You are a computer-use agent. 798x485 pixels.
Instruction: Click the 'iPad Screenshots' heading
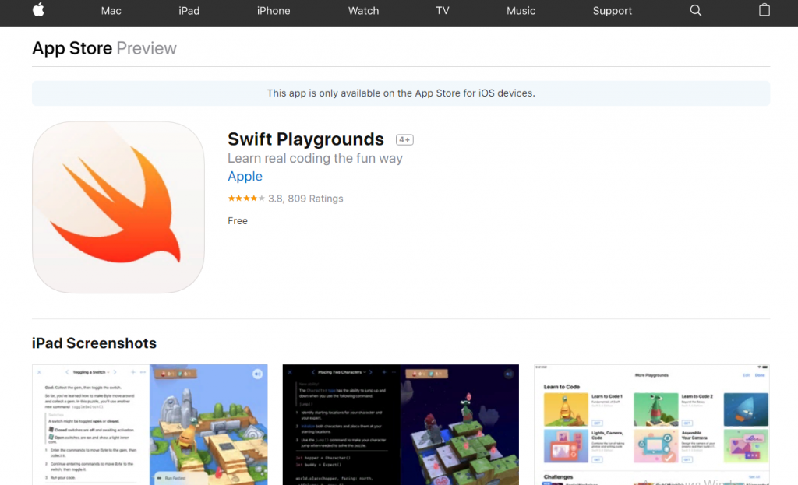tap(94, 343)
